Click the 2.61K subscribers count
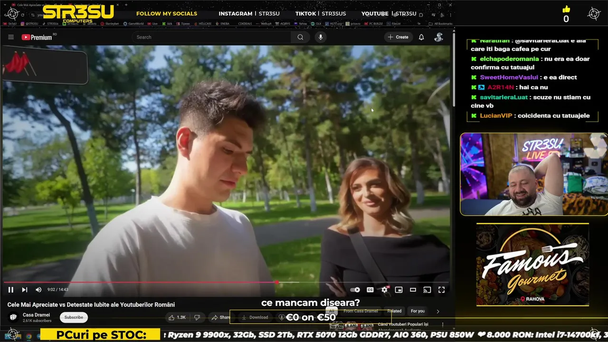The height and width of the screenshot is (342, 608). click(37, 321)
